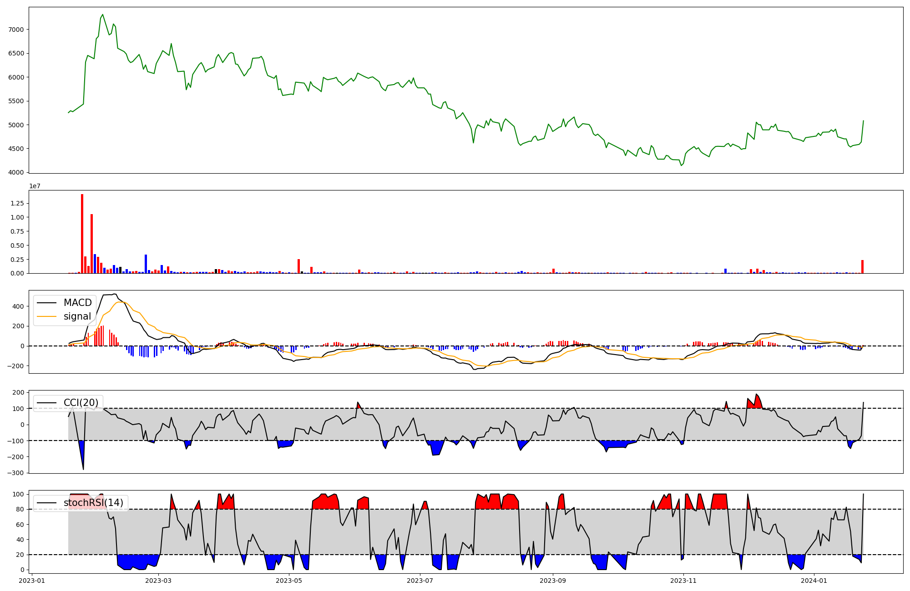
Task: Click the 5500 price axis tick label
Action: [x=17, y=101]
